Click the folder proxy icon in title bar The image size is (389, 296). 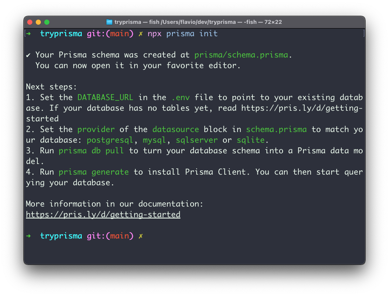pos(109,22)
